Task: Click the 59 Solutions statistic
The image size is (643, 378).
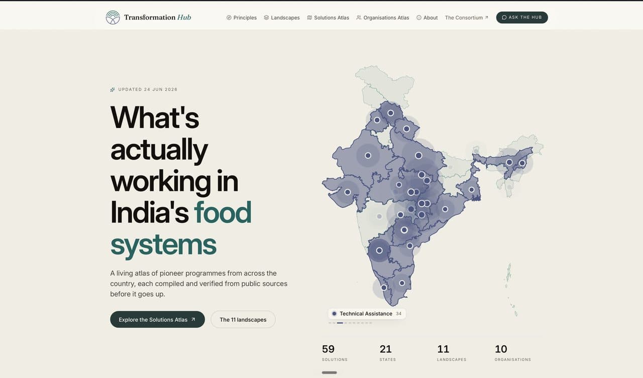Action: coord(335,352)
